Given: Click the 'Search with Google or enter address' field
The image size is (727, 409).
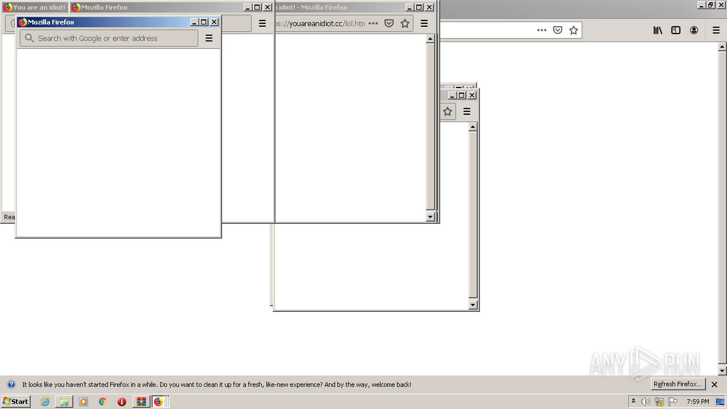Looking at the screenshot, I should (x=109, y=38).
